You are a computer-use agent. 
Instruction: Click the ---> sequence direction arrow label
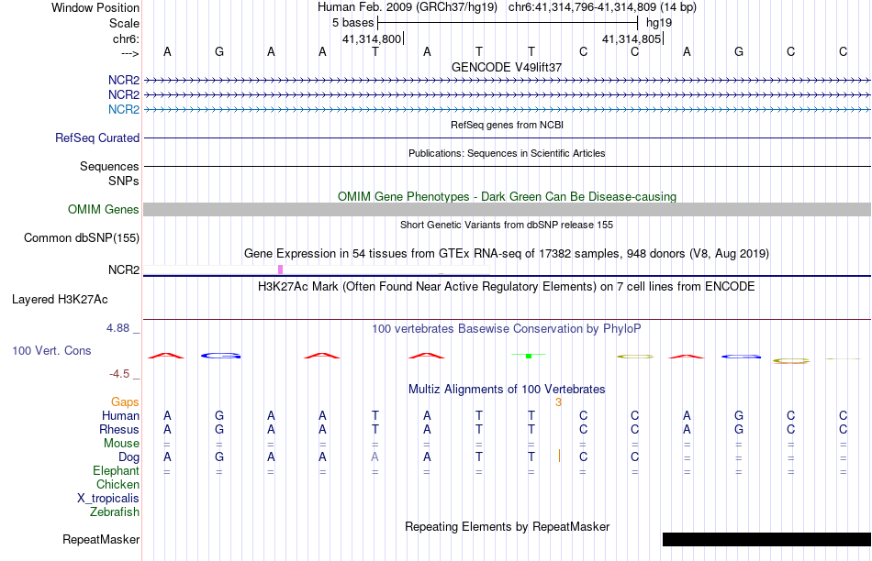129,53
